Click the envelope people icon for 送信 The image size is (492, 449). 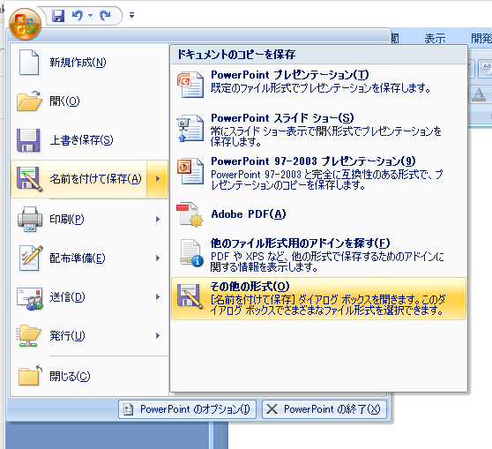29,298
